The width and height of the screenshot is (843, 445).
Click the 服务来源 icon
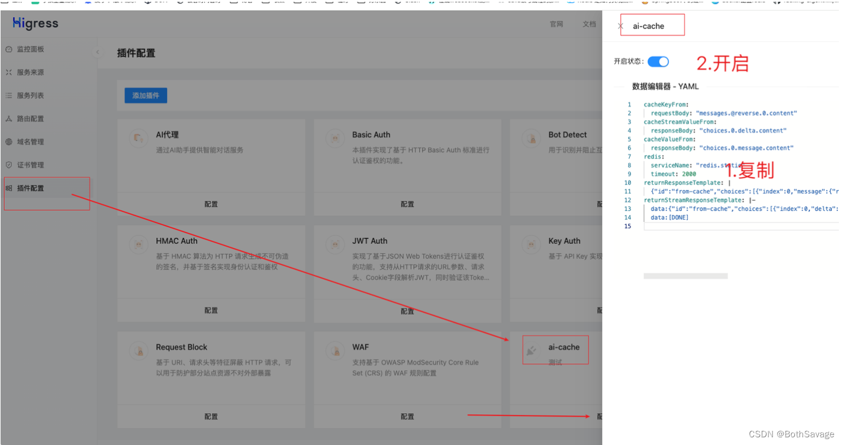pyautogui.click(x=9, y=72)
